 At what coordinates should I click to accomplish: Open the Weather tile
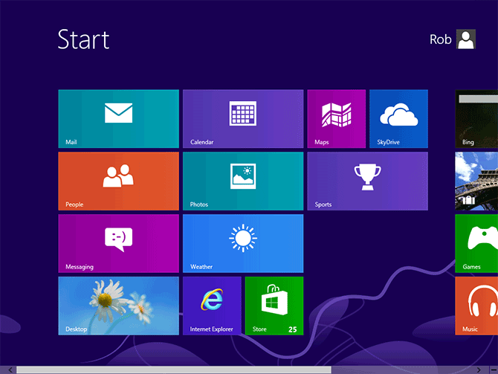(243, 243)
